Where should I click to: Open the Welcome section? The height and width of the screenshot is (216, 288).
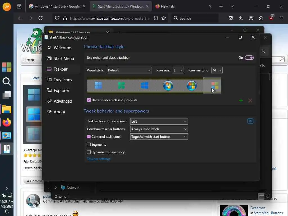coord(62,48)
